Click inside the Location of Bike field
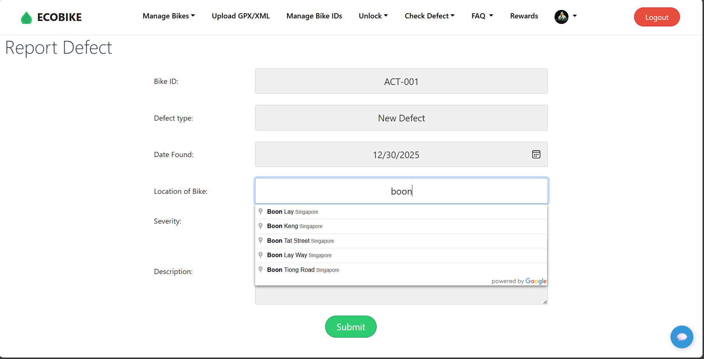The height and width of the screenshot is (359, 704). pyautogui.click(x=401, y=191)
